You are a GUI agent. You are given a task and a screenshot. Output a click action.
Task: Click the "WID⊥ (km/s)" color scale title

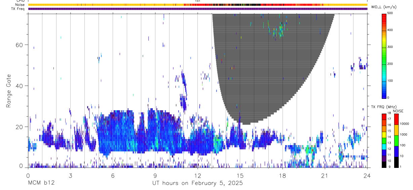384,7
